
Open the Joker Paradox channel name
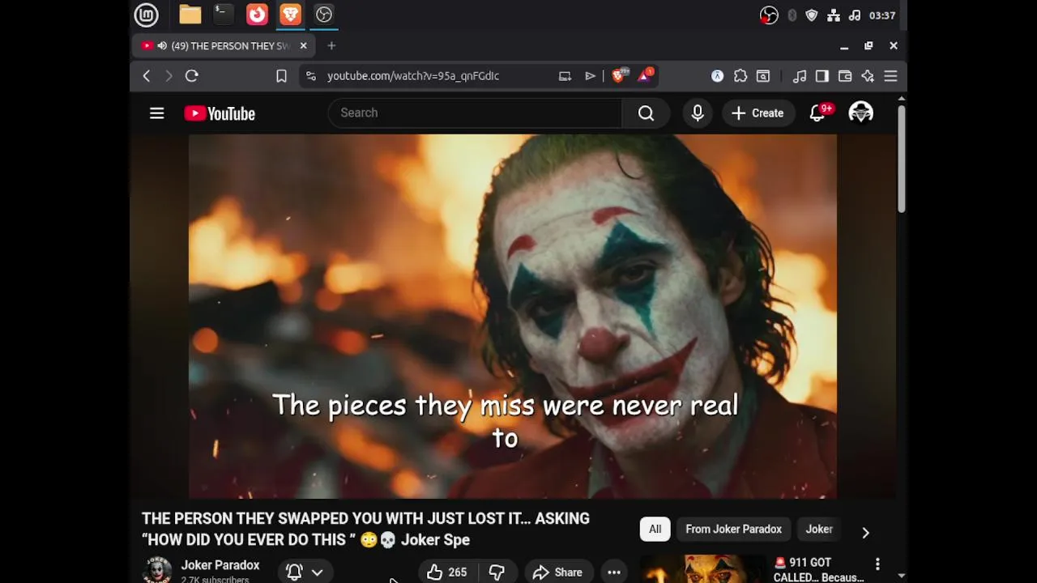(220, 565)
